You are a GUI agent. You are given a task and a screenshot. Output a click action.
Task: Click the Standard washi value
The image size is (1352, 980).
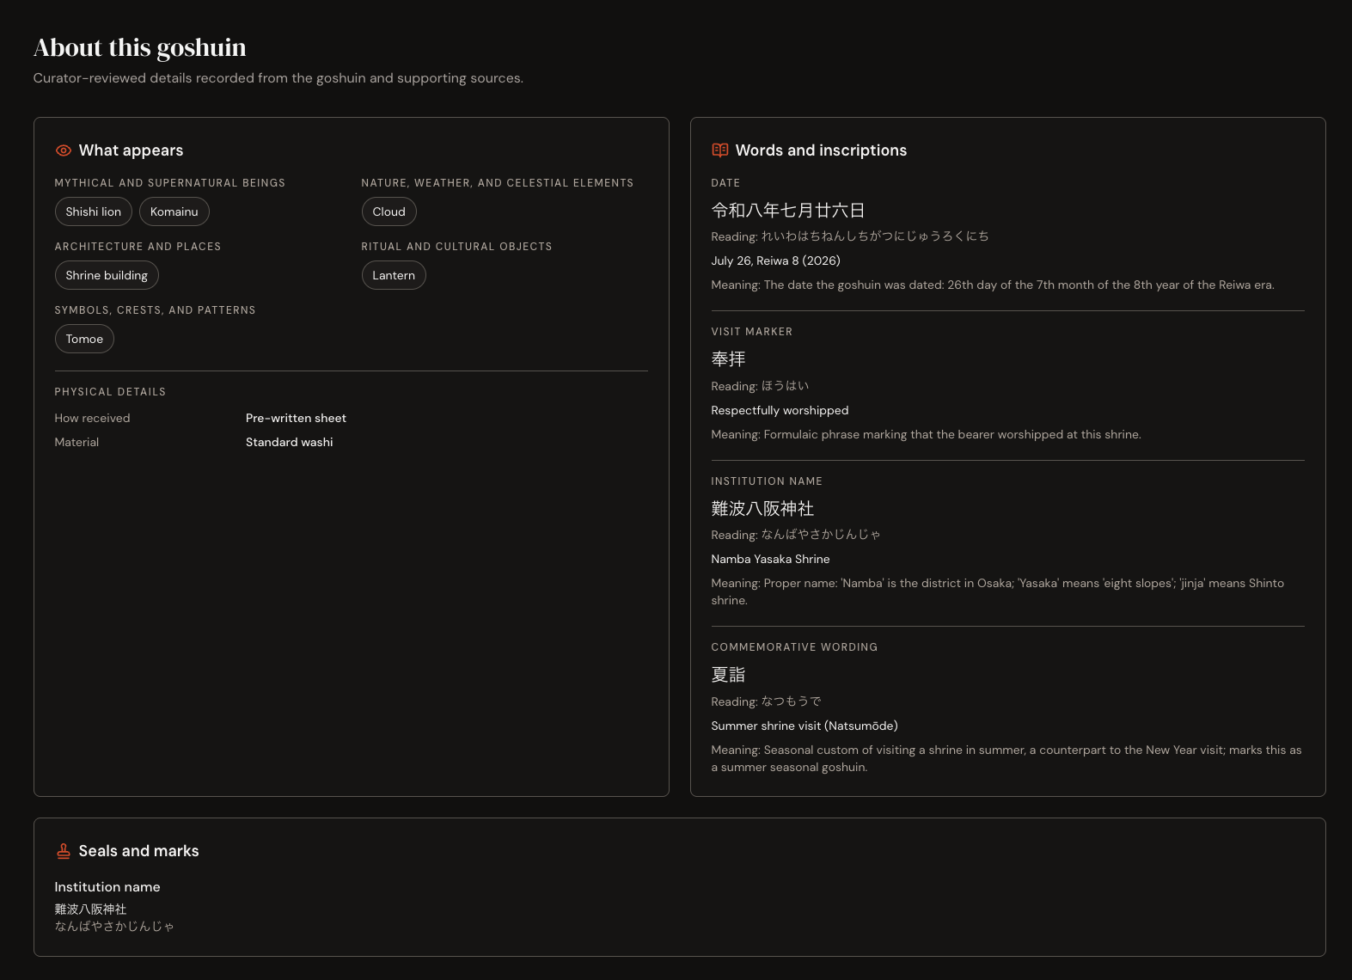[290, 442]
